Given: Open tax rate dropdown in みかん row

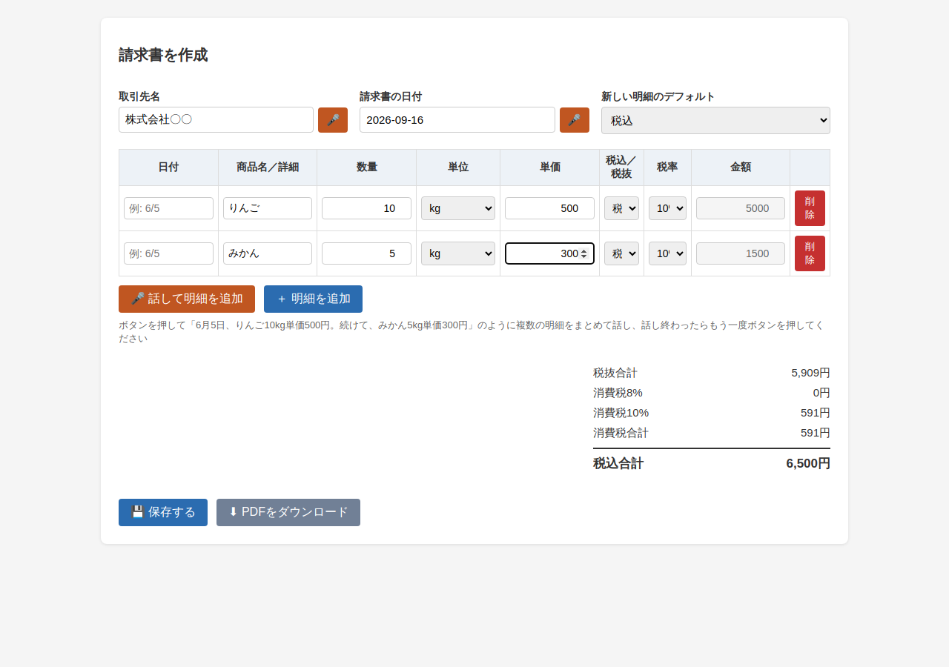Looking at the screenshot, I should pyautogui.click(x=667, y=253).
